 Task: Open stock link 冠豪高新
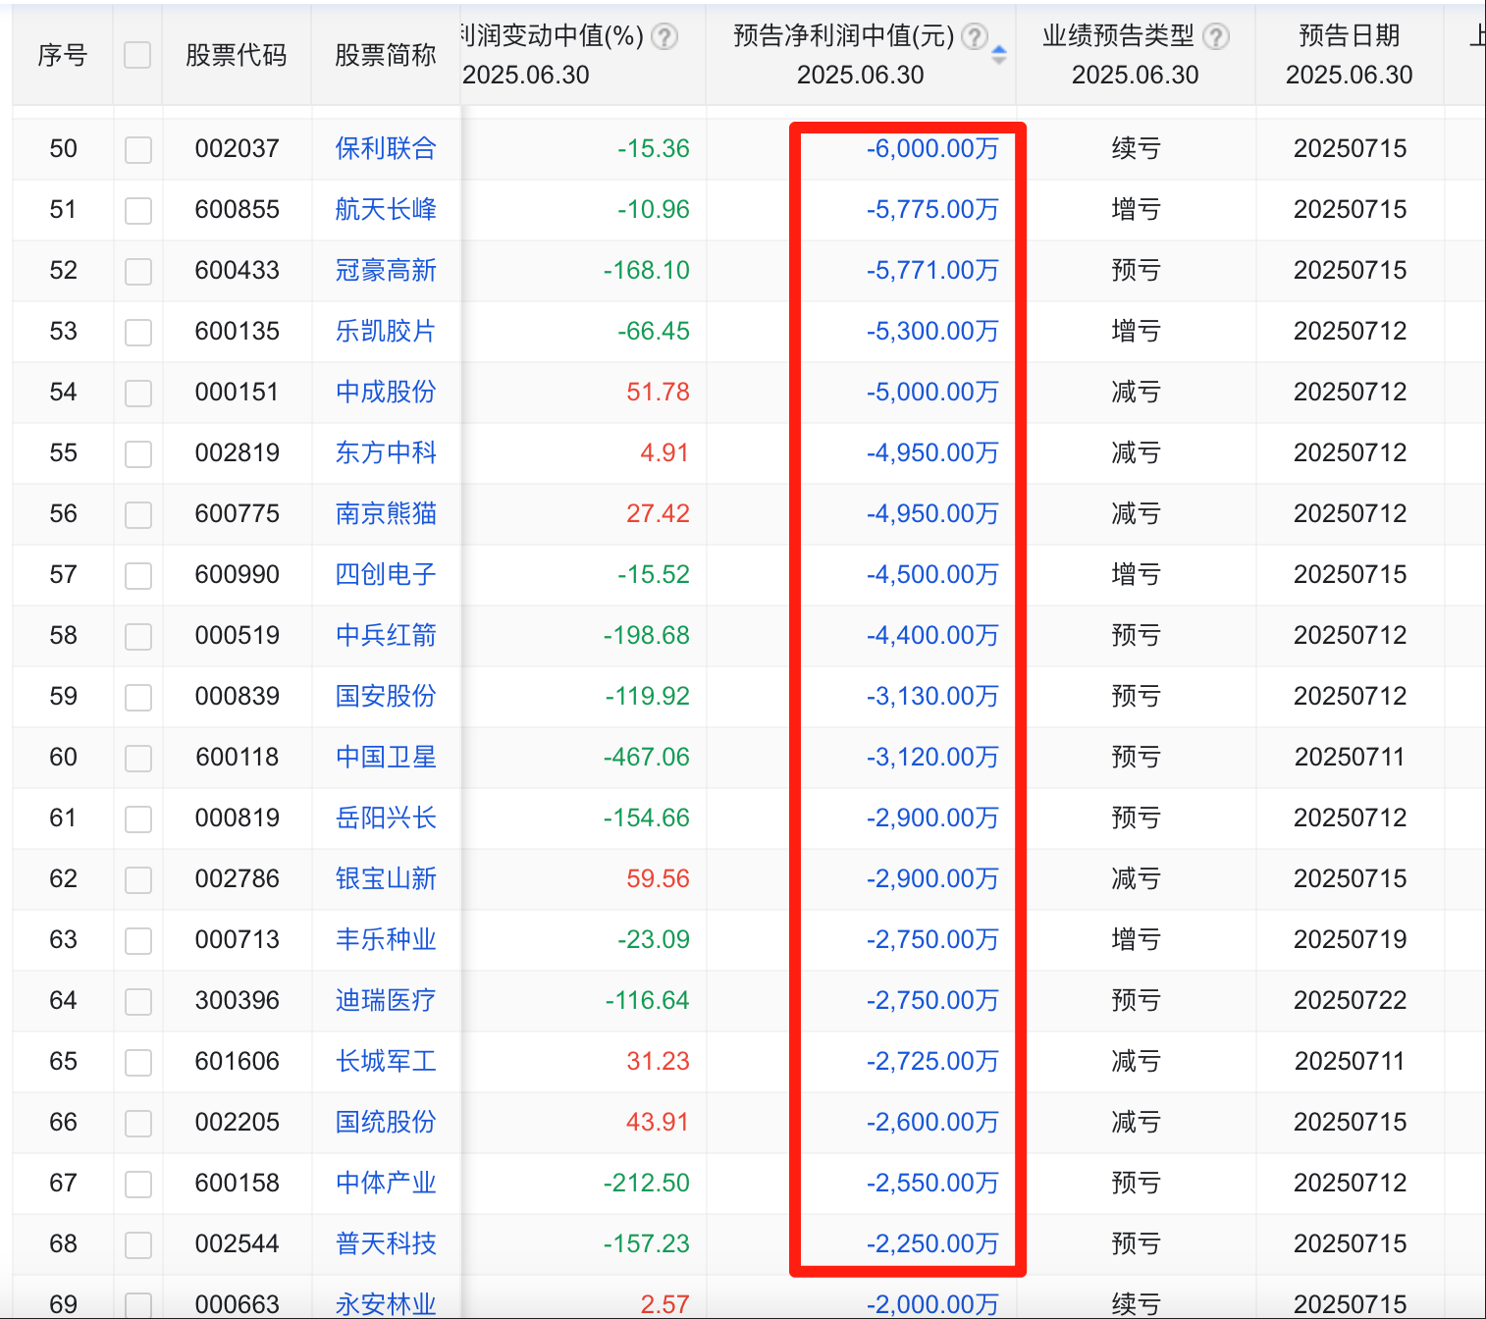coord(386,270)
